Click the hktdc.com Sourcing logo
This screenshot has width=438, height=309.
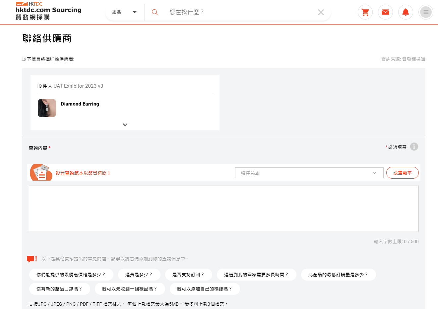[x=48, y=11]
